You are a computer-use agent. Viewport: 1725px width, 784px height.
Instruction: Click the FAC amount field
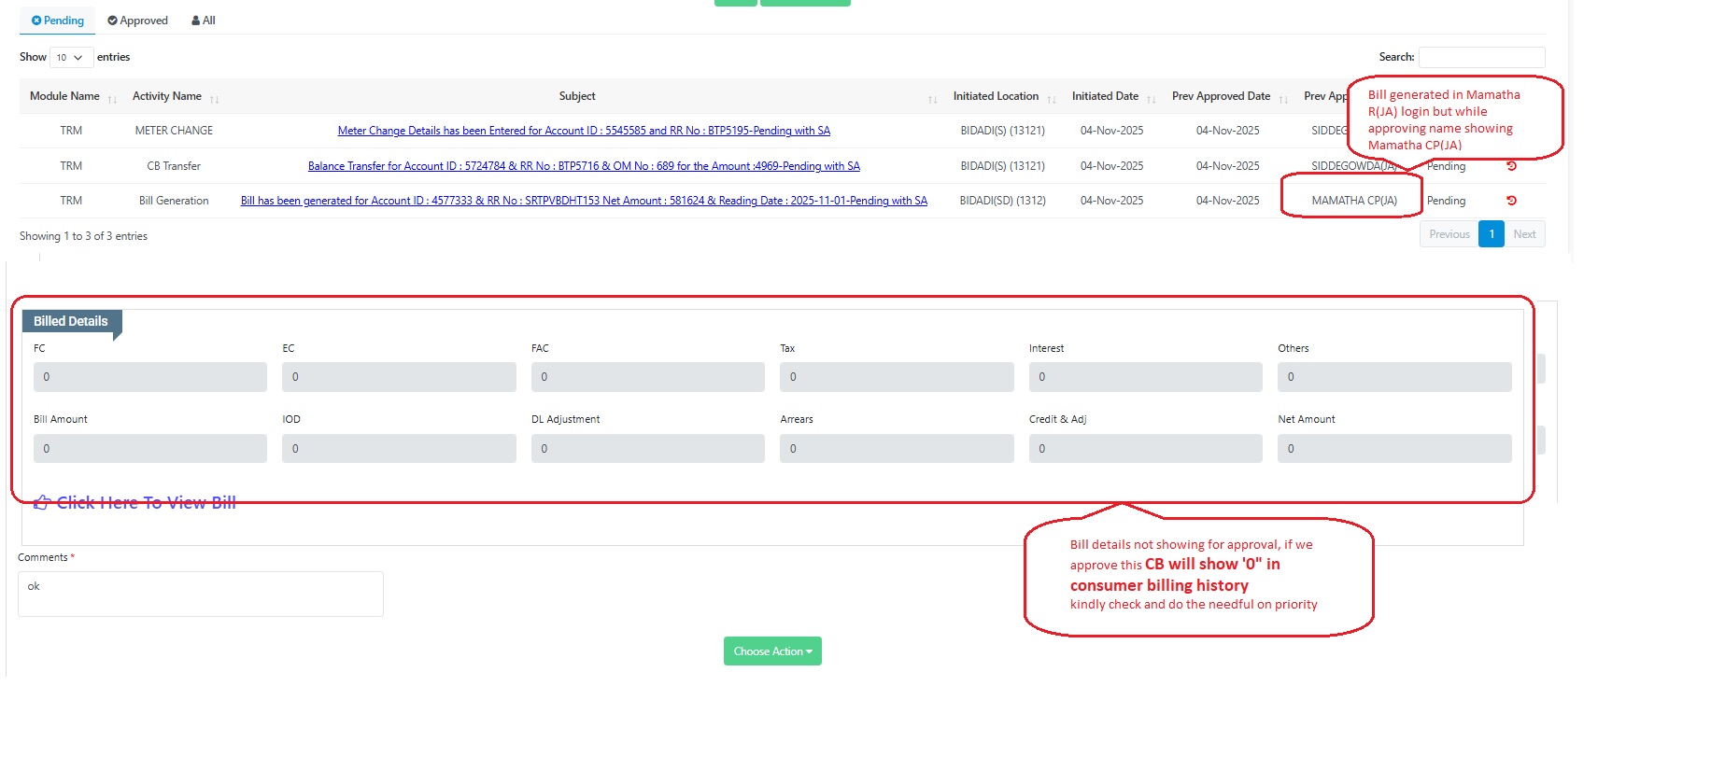[x=648, y=377]
